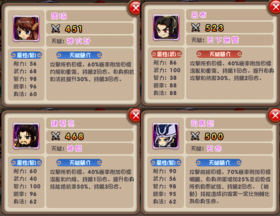
Task: Click red 屬性(武) header on 呂布 card
Action: (x=166, y=54)
